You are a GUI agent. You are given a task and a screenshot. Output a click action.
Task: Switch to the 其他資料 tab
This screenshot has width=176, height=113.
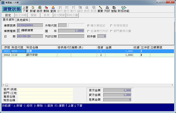pyautogui.click(x=23, y=20)
